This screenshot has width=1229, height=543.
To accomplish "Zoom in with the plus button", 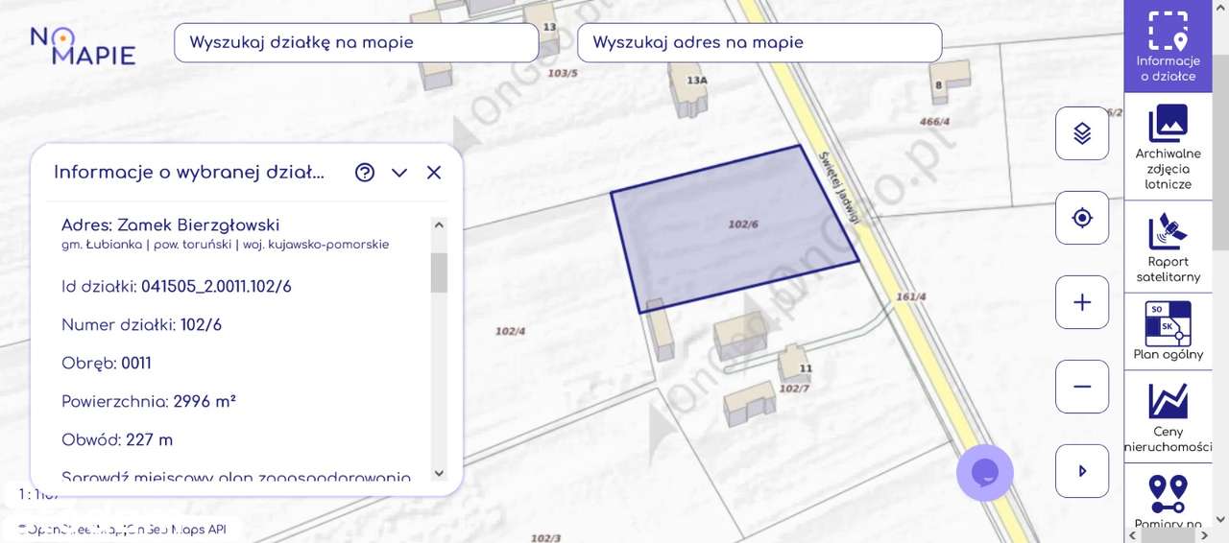I will point(1082,302).
